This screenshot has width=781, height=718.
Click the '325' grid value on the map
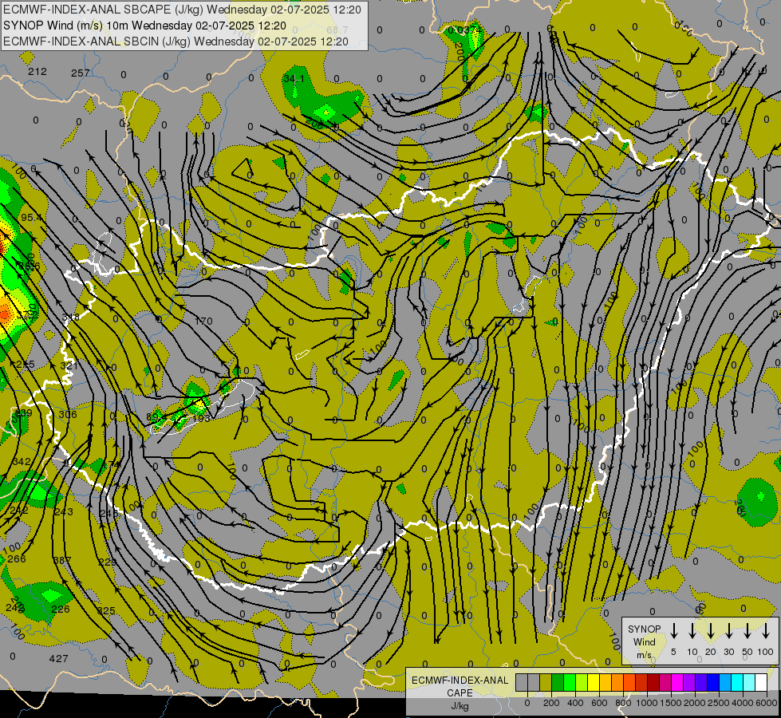pyautogui.click(x=106, y=611)
